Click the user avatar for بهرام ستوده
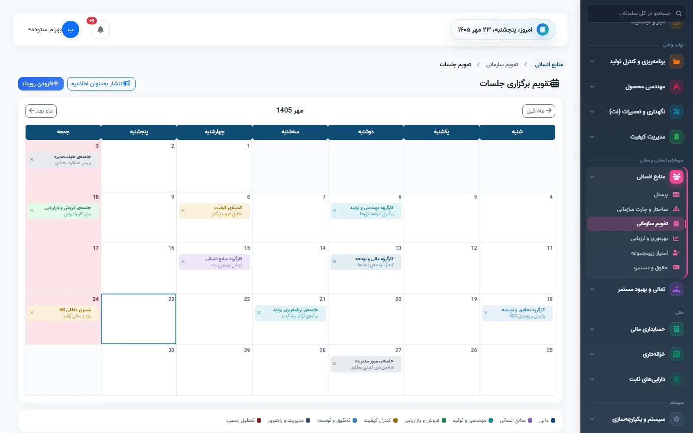The height and width of the screenshot is (433, 693). (x=71, y=29)
